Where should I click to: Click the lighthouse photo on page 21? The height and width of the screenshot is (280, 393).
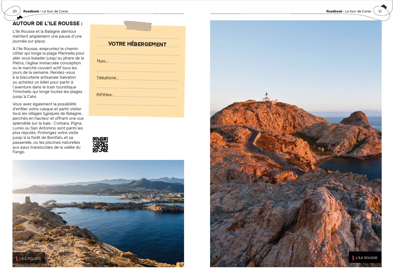[296, 144]
